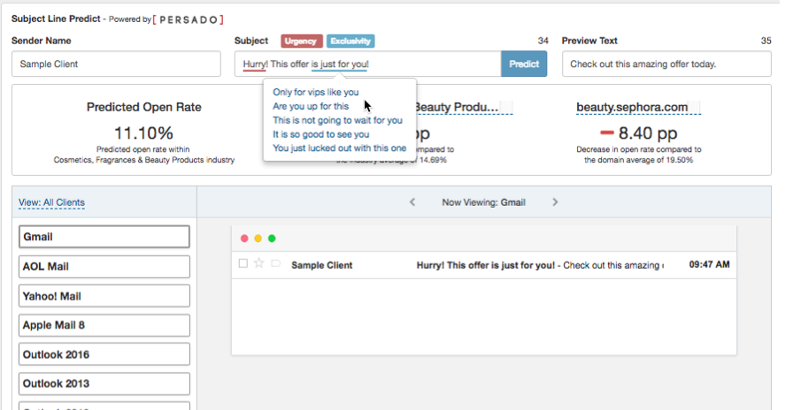Select the red Urgency tag
This screenshot has height=410, width=785.
tap(302, 41)
